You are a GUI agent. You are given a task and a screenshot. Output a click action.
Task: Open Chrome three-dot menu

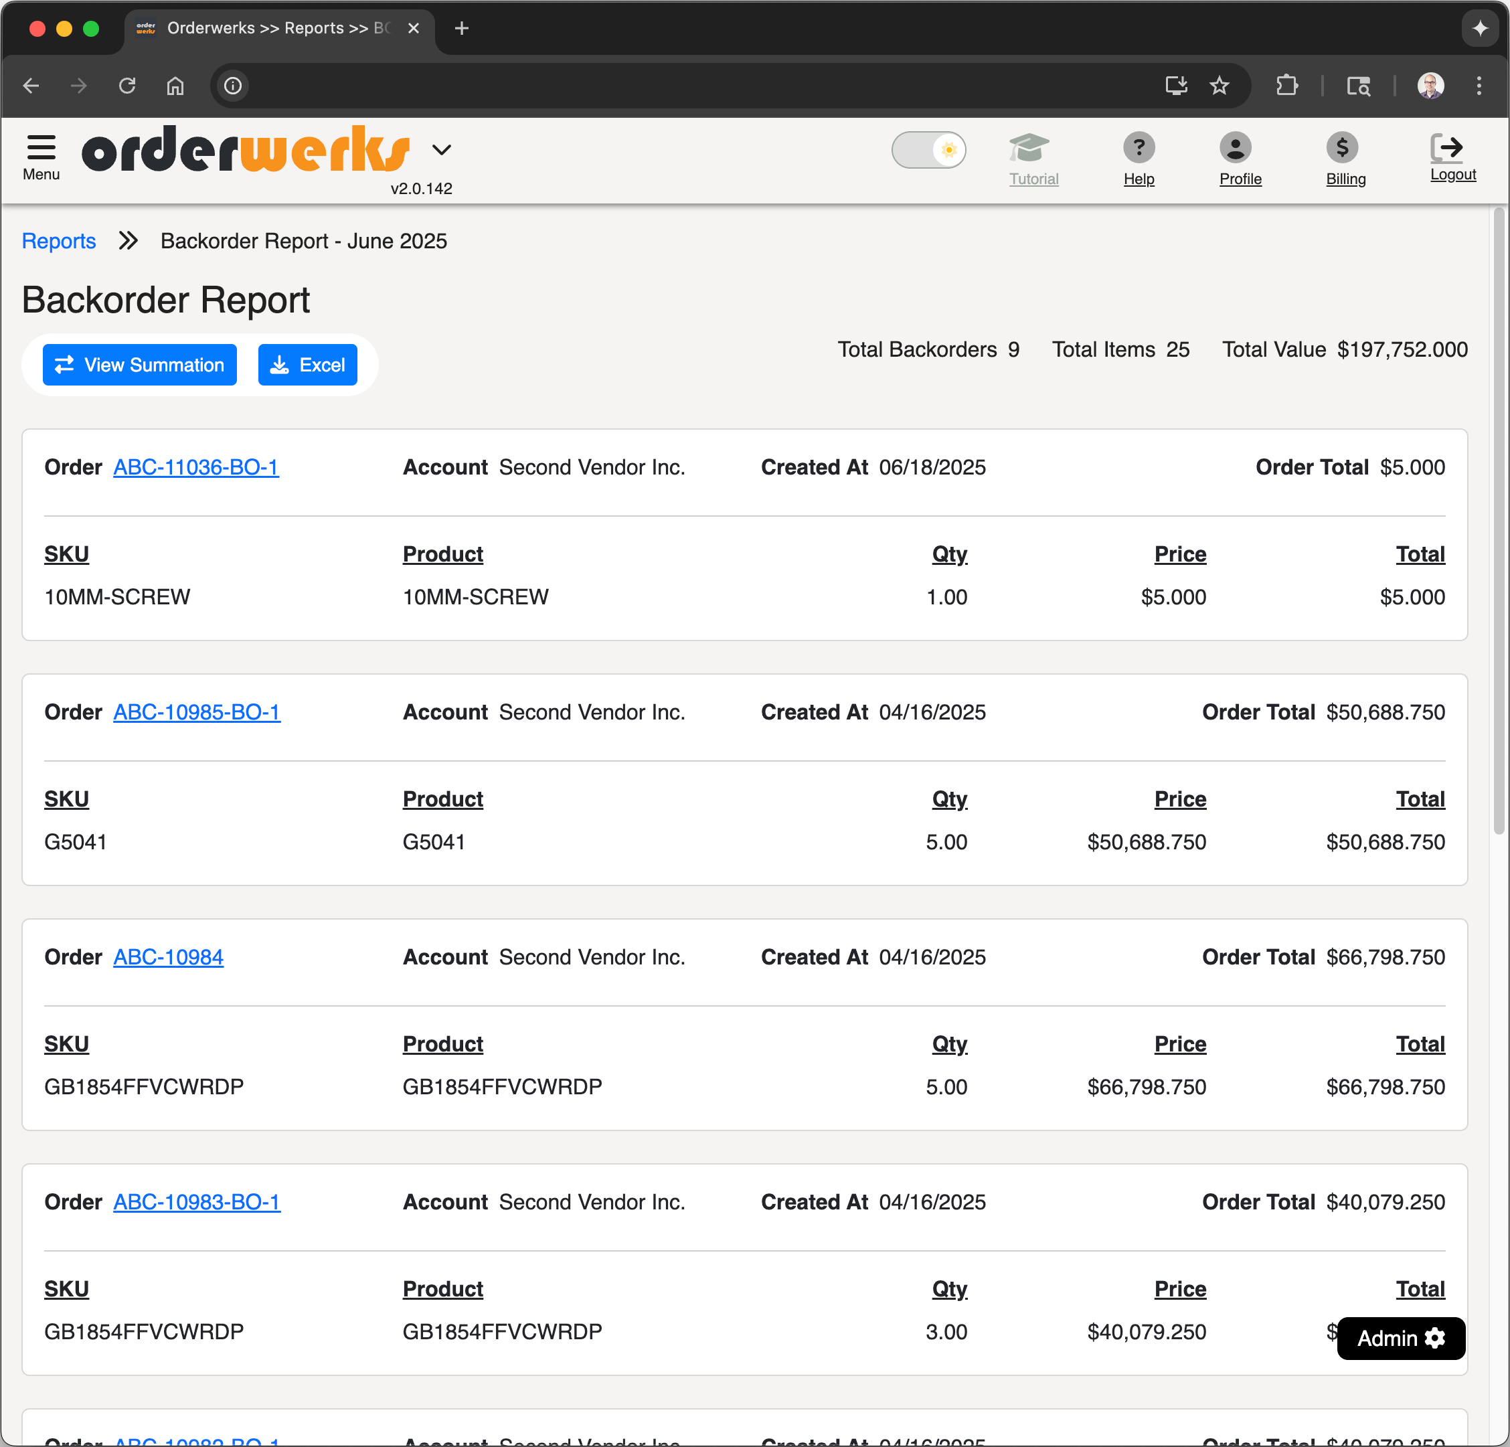click(x=1479, y=86)
